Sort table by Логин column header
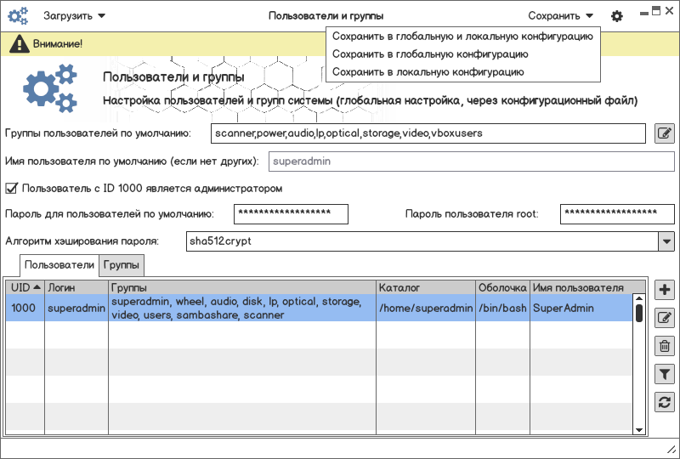Image resolution: width=680 pixels, height=459 pixels. pyautogui.click(x=76, y=288)
